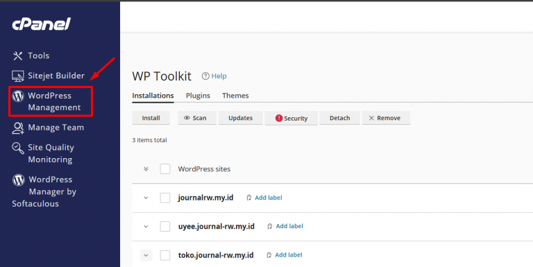Click Add label for journalrw.my.id
The image size is (533, 267).
[x=268, y=198]
